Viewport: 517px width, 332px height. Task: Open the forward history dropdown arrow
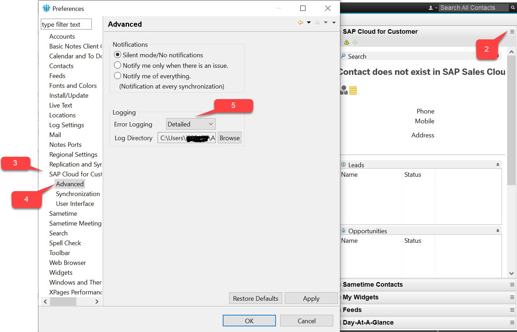326,22
